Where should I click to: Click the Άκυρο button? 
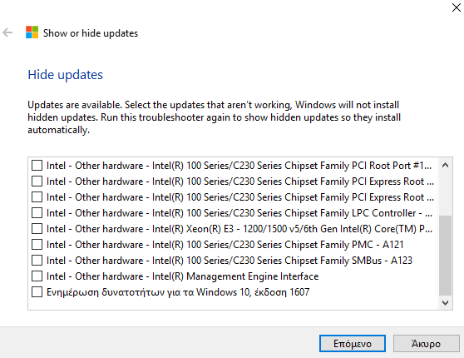pos(426,344)
